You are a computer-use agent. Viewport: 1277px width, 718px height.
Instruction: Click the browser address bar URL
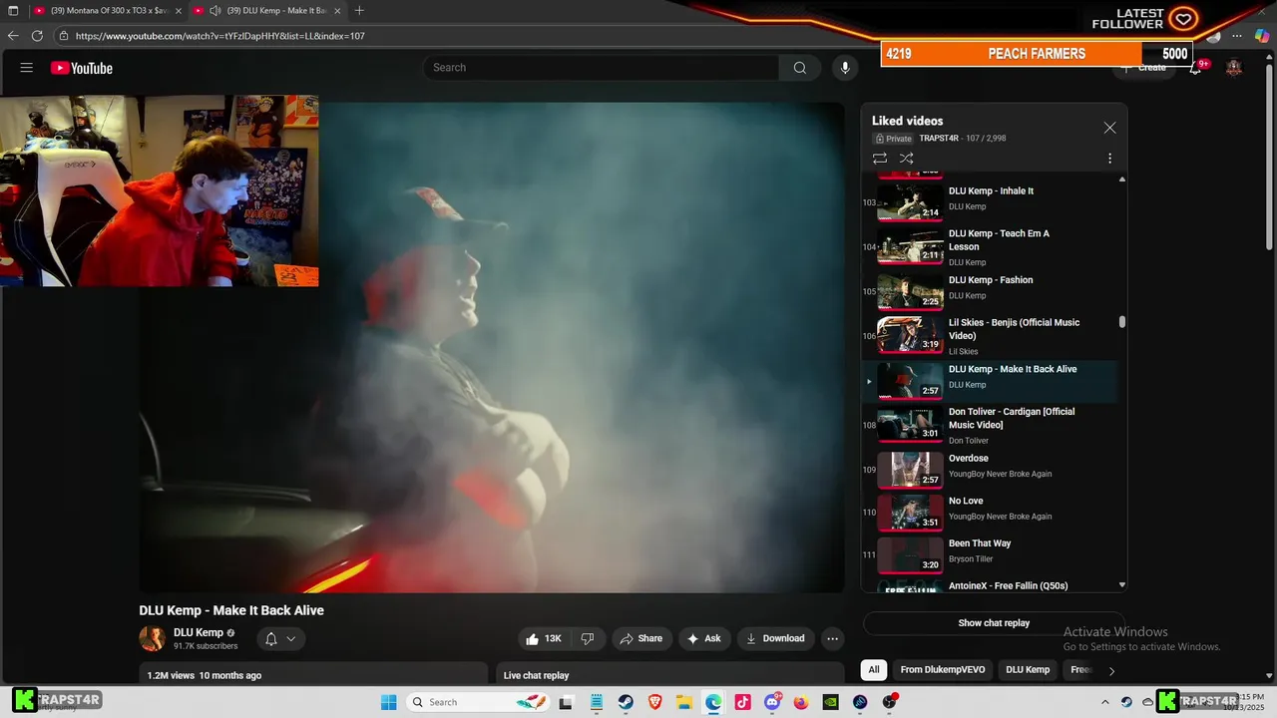tap(220, 36)
